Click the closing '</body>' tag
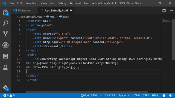 point(32,76)
